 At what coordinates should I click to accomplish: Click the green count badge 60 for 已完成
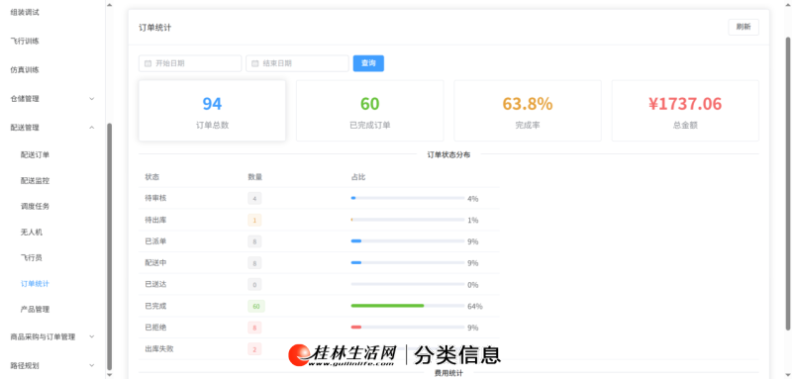click(256, 306)
